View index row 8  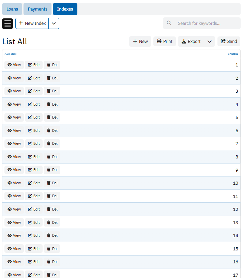(14, 157)
